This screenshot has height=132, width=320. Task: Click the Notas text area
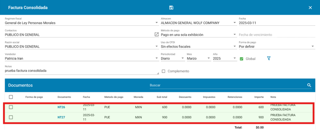(x=82, y=71)
